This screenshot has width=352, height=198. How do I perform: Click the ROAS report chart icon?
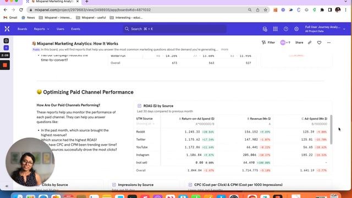tap(139, 106)
